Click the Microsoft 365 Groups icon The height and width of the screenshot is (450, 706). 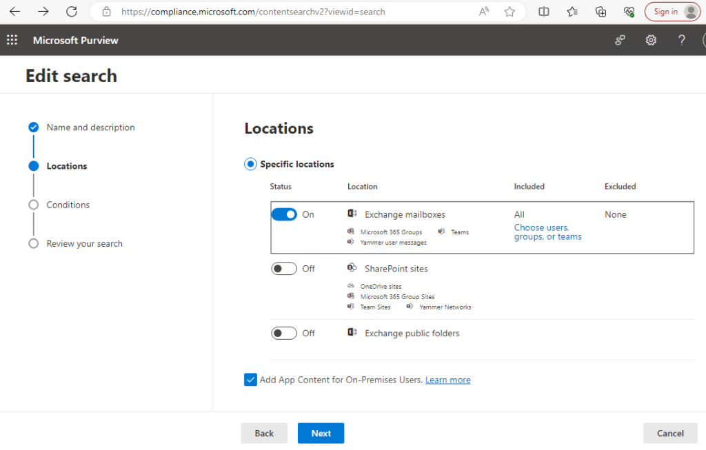[x=351, y=232]
